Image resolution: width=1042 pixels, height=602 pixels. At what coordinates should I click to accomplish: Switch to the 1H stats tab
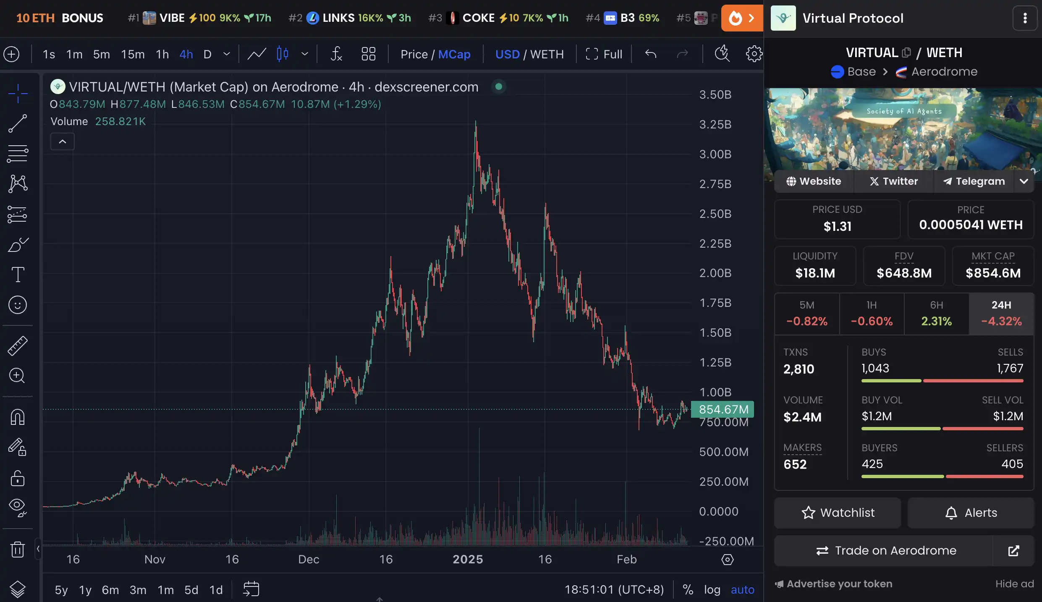click(x=871, y=313)
